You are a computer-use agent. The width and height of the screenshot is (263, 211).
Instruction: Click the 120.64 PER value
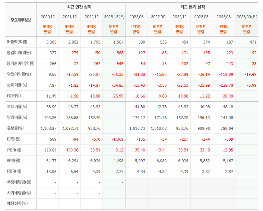tap(50, 150)
